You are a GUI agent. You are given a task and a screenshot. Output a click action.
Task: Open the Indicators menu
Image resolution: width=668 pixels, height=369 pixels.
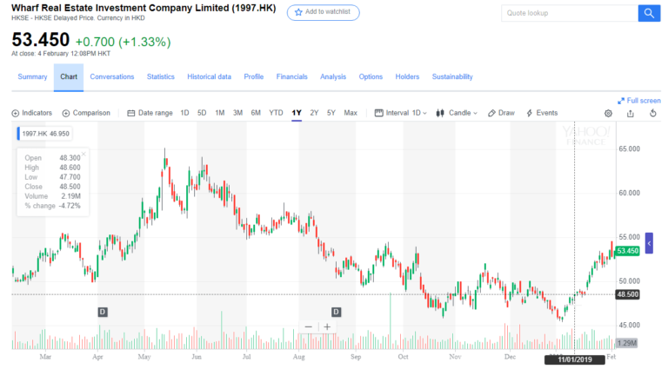32,113
